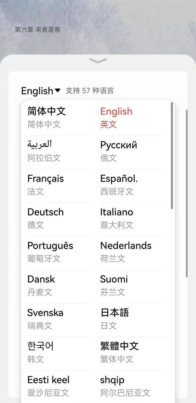This screenshot has width=196, height=403.
Task: Select Français from the list
Action: point(46,184)
